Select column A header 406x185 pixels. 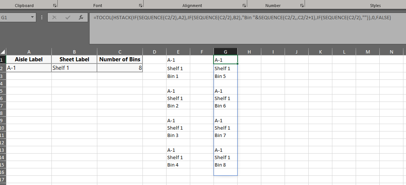click(29, 52)
